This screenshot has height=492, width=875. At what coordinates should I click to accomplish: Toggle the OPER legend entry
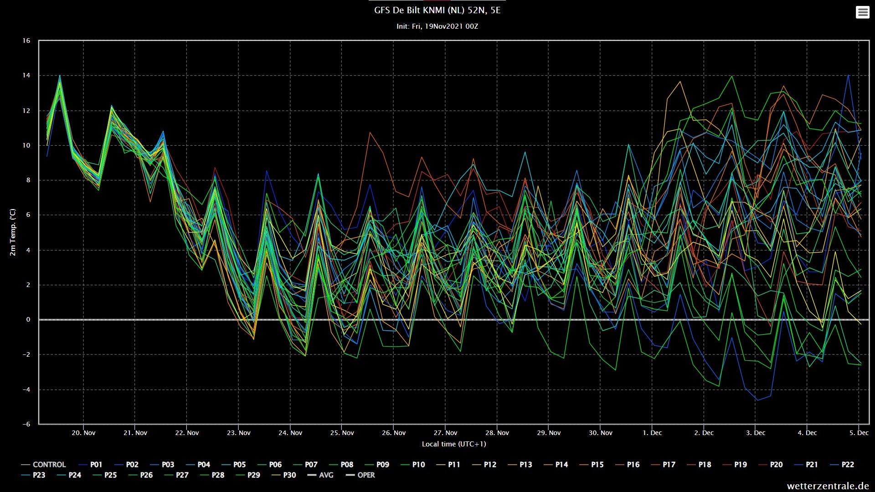click(x=360, y=475)
